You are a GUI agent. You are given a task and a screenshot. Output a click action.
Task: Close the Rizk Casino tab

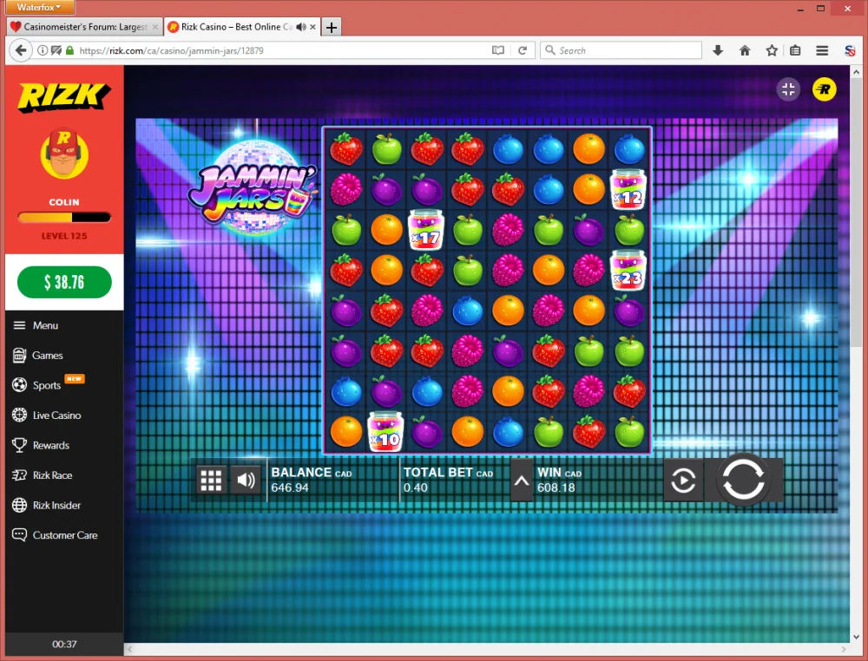coord(312,27)
